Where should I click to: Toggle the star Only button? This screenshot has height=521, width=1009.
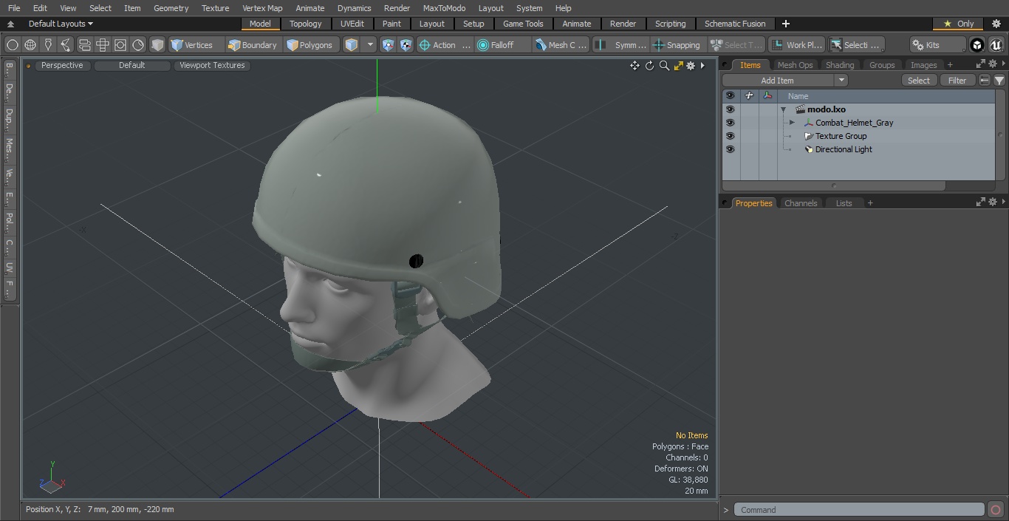tap(958, 24)
